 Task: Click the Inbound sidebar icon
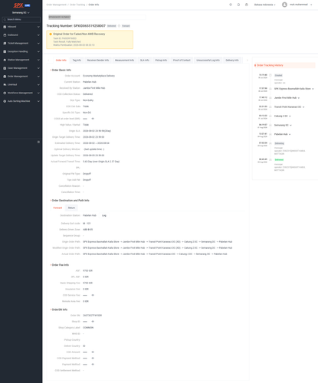[5, 27]
